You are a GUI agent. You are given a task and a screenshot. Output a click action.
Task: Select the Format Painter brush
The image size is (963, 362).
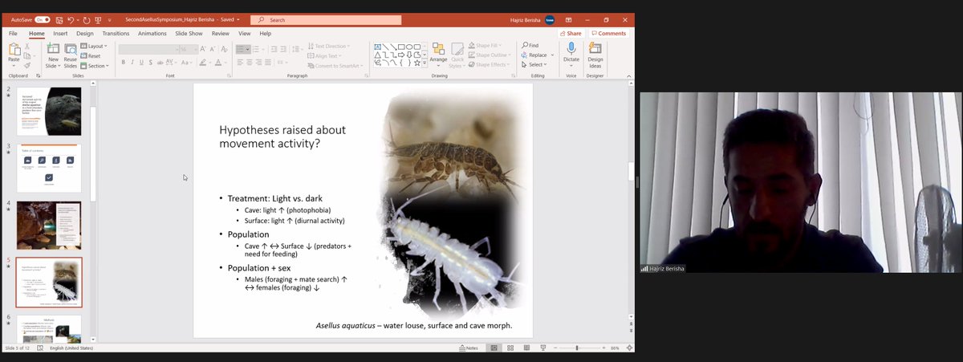[27, 65]
